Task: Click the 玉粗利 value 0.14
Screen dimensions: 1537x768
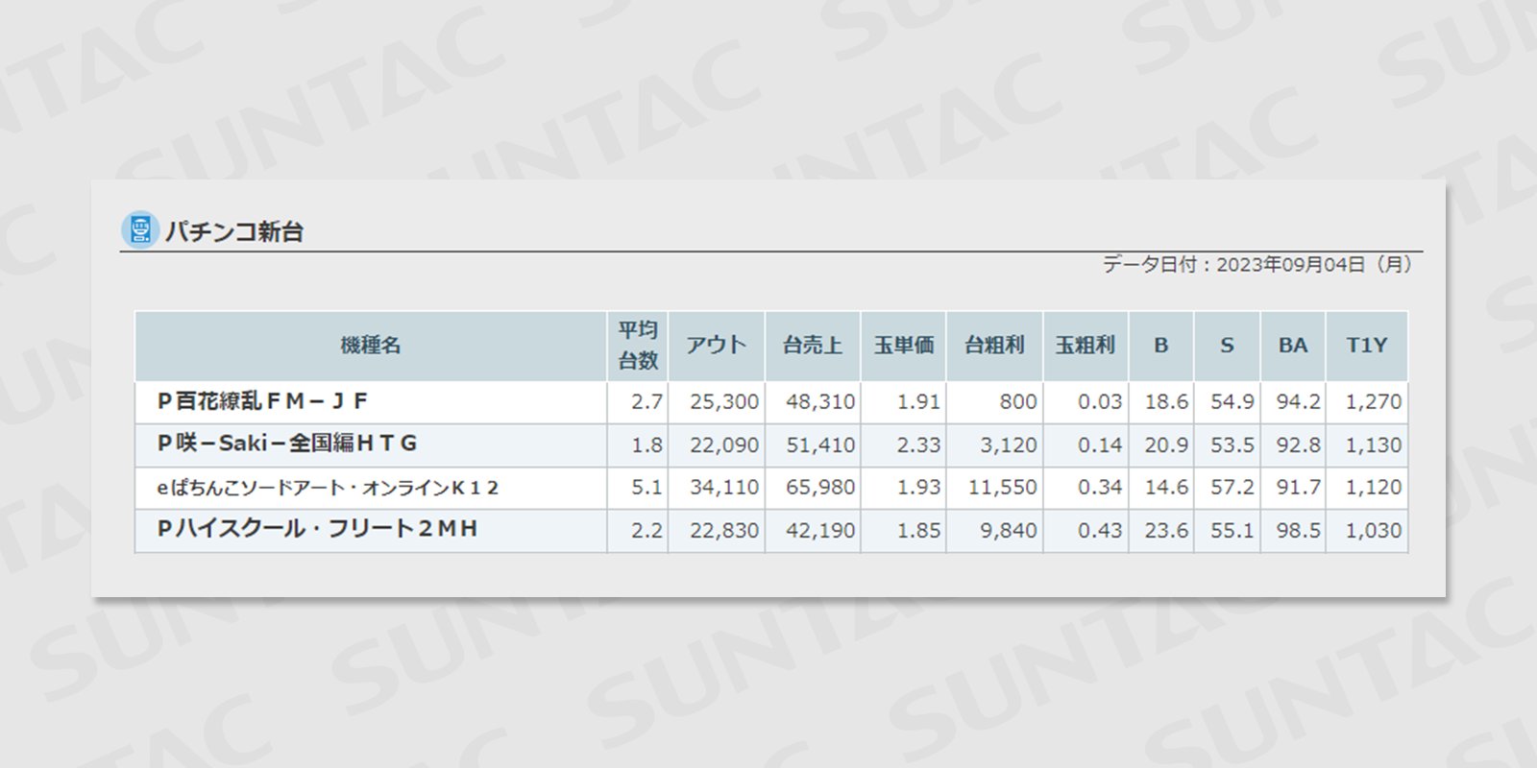Action: 1100,445
